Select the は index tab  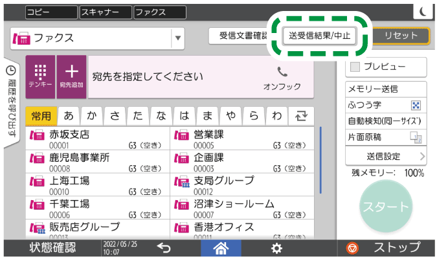[x=185, y=116]
